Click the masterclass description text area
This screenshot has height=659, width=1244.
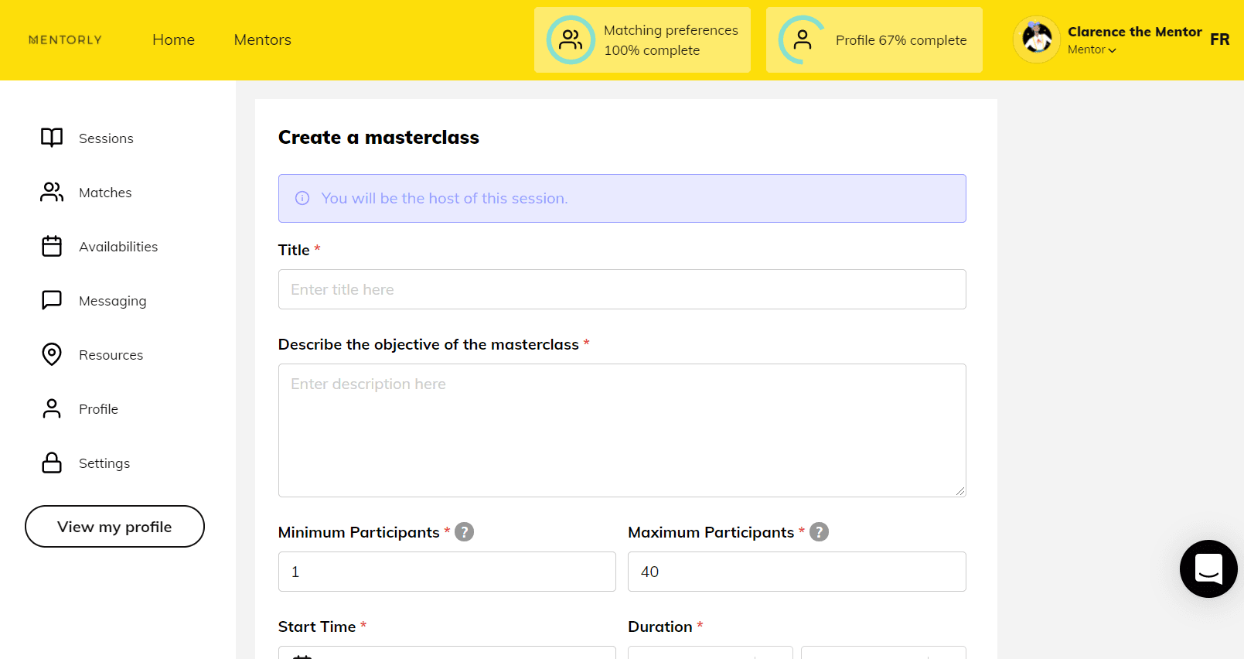click(622, 430)
